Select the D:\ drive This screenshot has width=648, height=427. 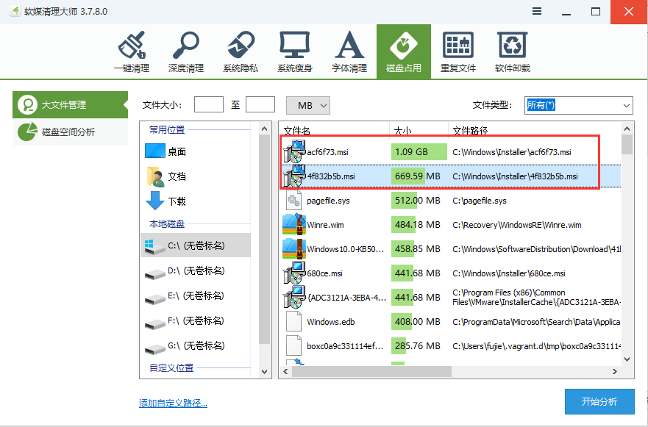click(196, 271)
